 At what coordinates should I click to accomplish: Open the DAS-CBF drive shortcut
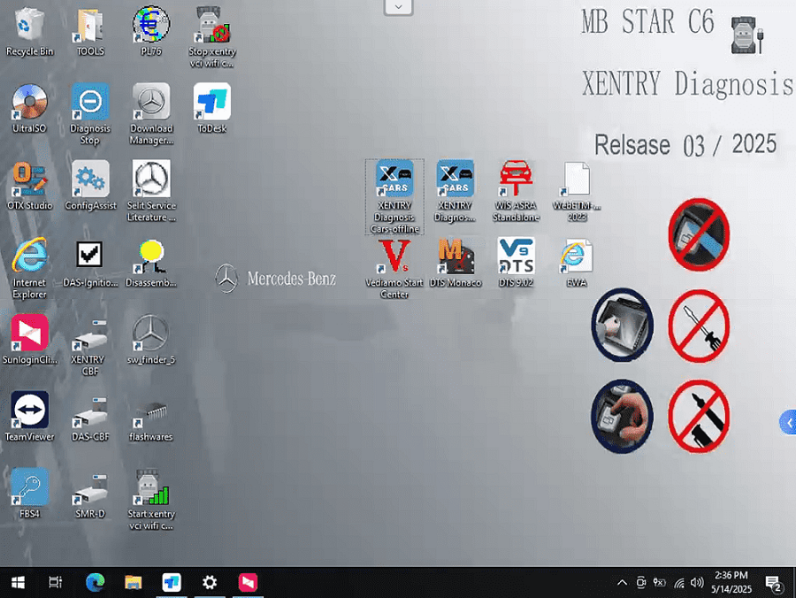[90, 417]
